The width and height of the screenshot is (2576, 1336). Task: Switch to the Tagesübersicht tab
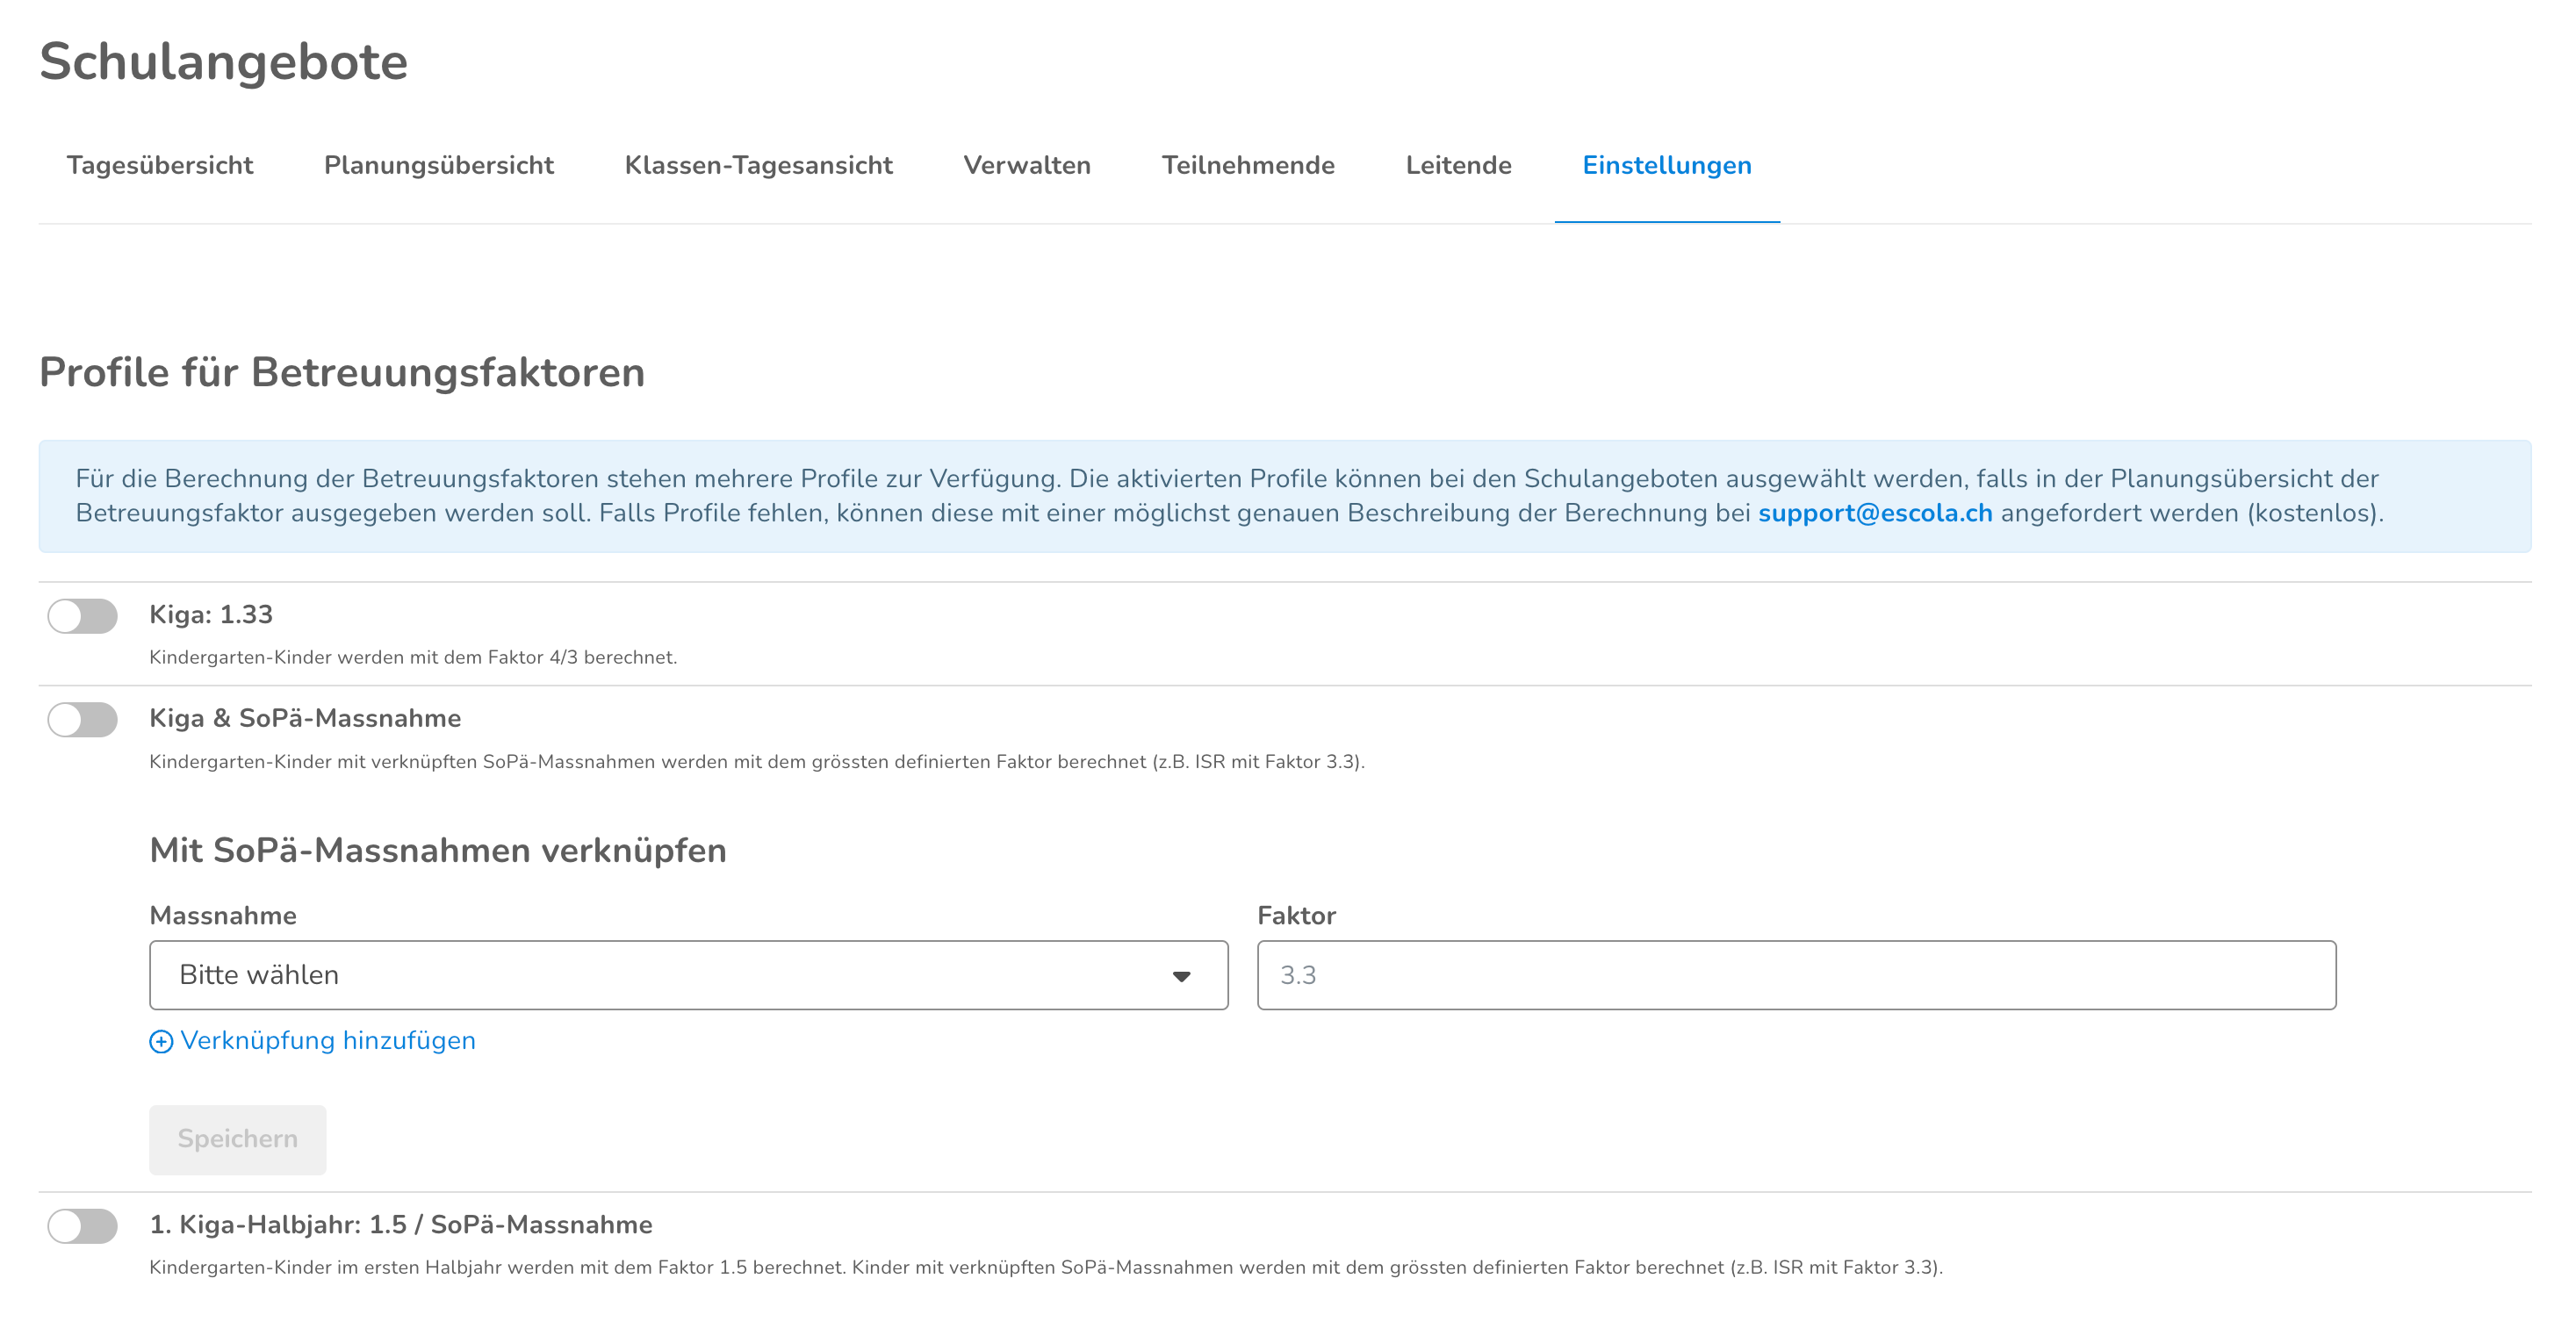click(160, 165)
